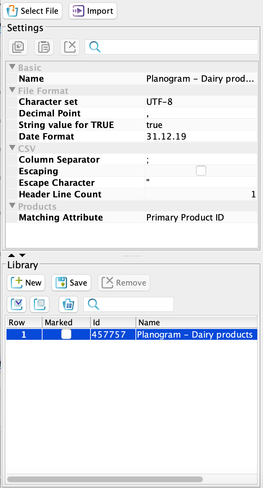Click the unmark all rows icon in Library
This screenshot has width=263, height=488.
click(x=39, y=304)
